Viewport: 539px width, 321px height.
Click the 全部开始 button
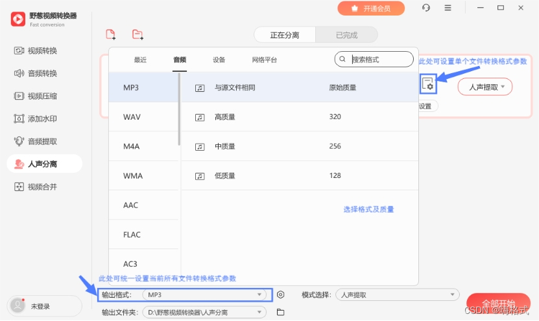(x=498, y=303)
